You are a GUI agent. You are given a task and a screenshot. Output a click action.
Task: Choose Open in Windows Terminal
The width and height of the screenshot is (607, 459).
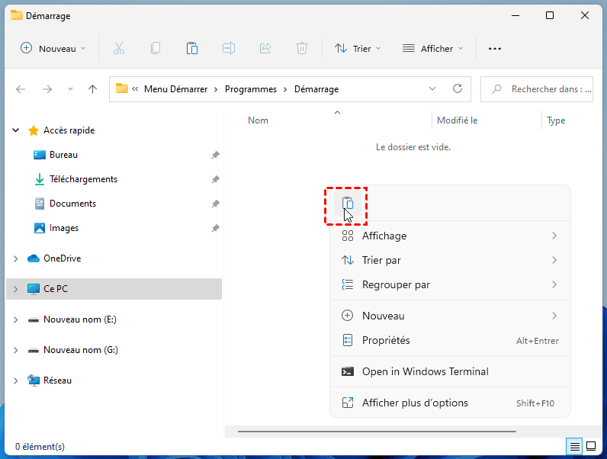(425, 371)
